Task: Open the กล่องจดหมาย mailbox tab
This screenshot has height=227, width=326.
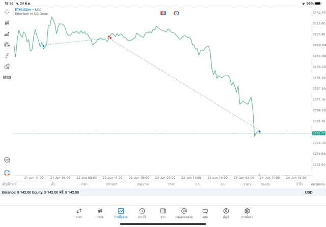Action: 184,213
